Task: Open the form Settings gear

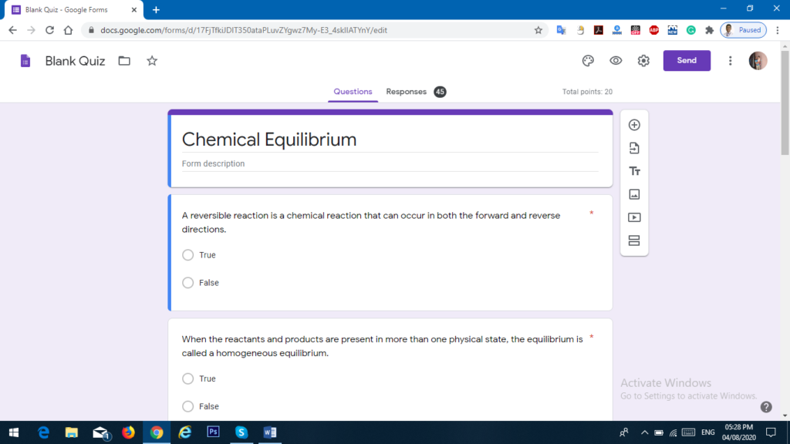Action: pyautogui.click(x=643, y=60)
